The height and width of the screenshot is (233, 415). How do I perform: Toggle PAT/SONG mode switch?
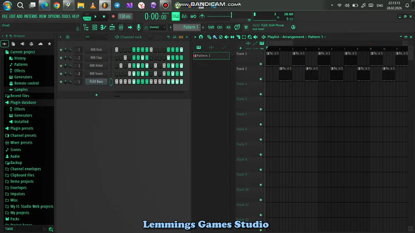[x=87, y=17]
